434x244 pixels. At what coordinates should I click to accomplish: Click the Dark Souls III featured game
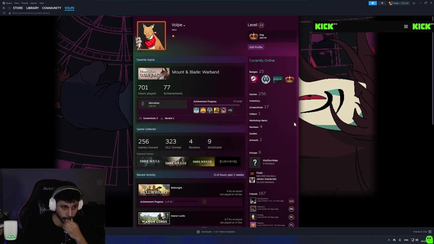point(202,162)
